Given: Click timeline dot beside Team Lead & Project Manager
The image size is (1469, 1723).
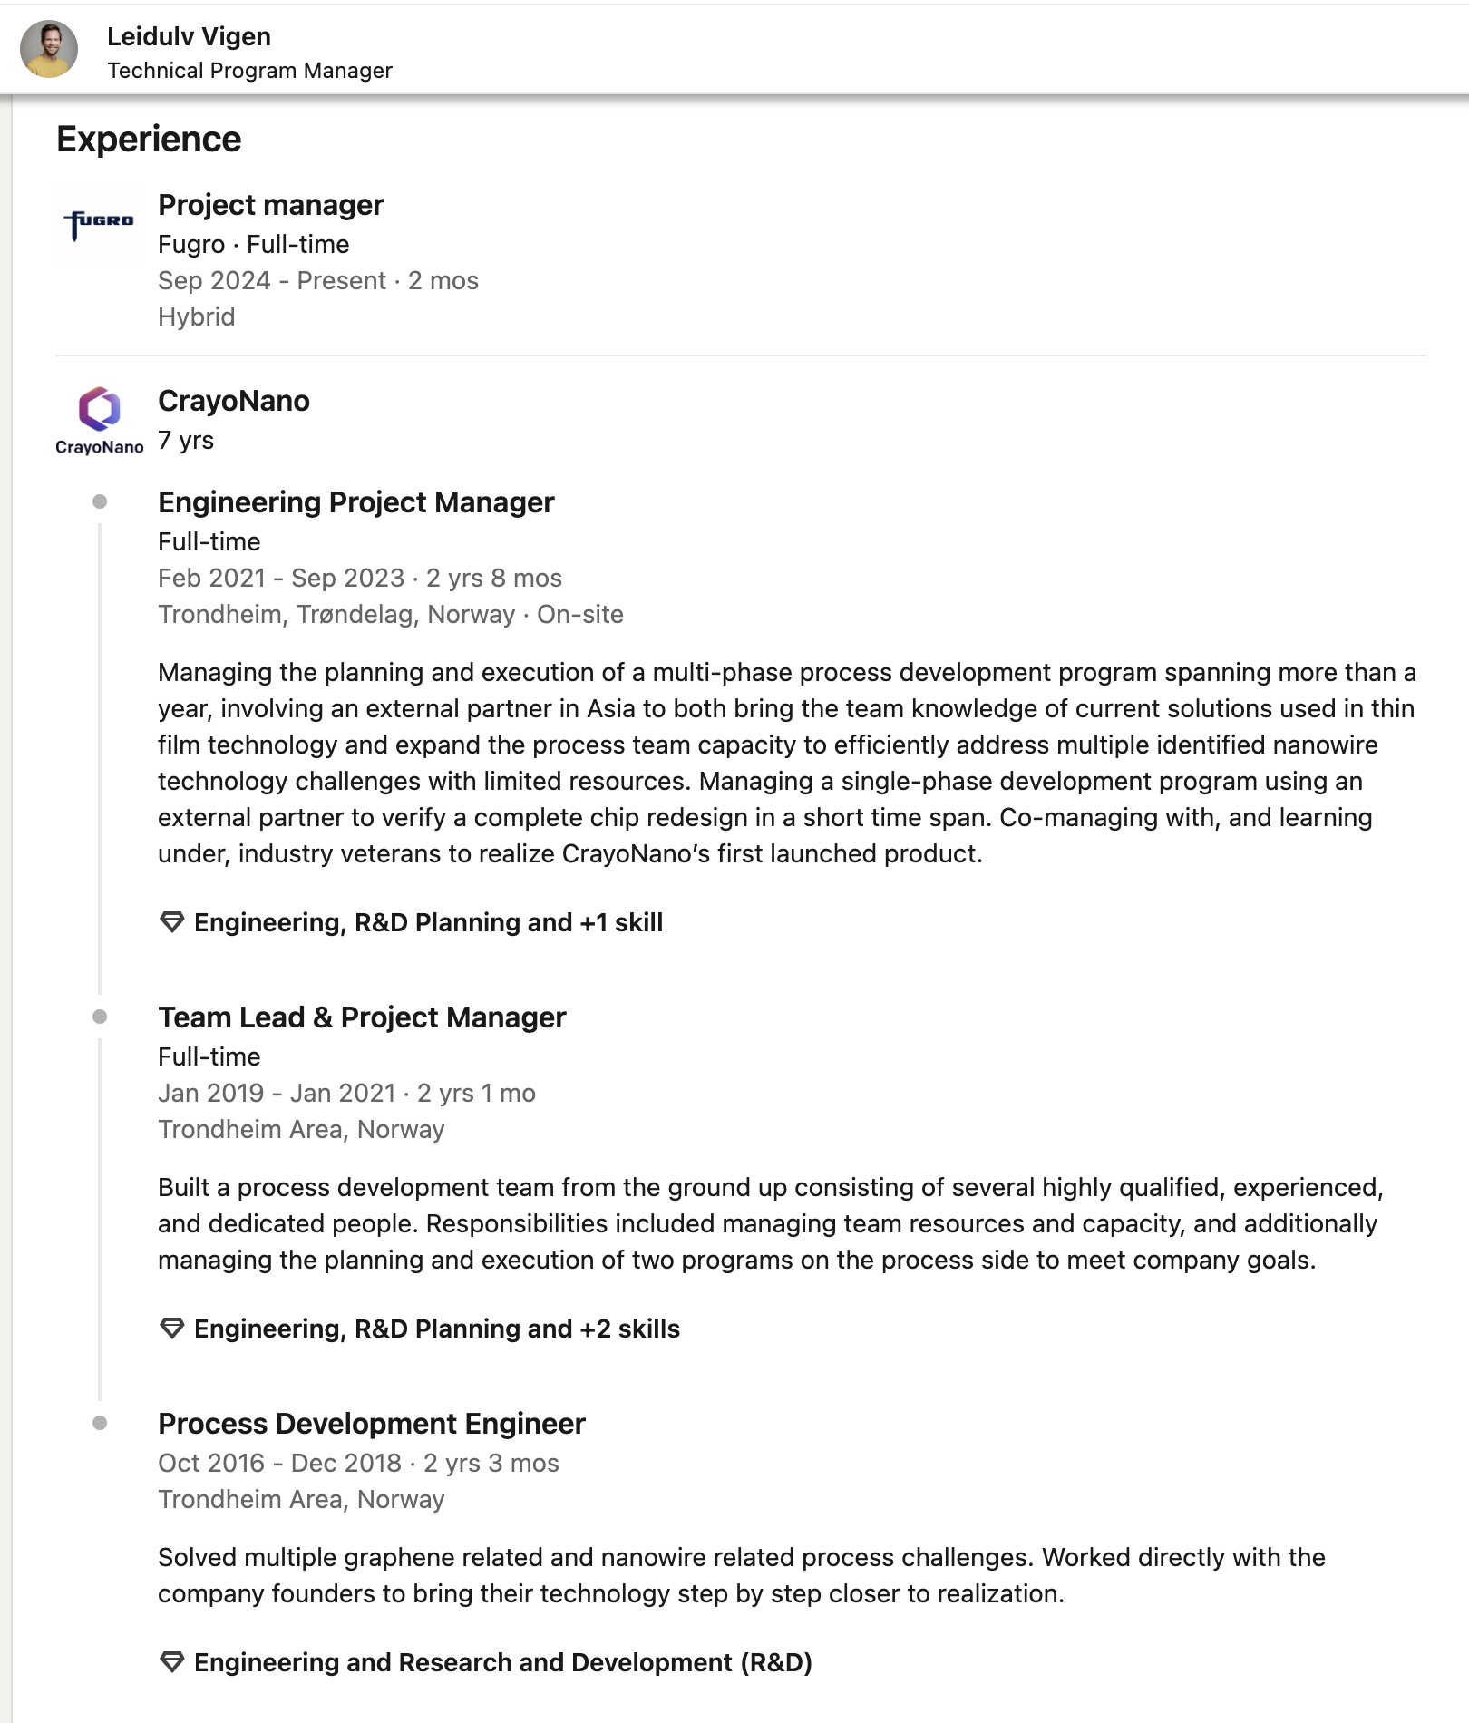Looking at the screenshot, I should (x=100, y=1017).
